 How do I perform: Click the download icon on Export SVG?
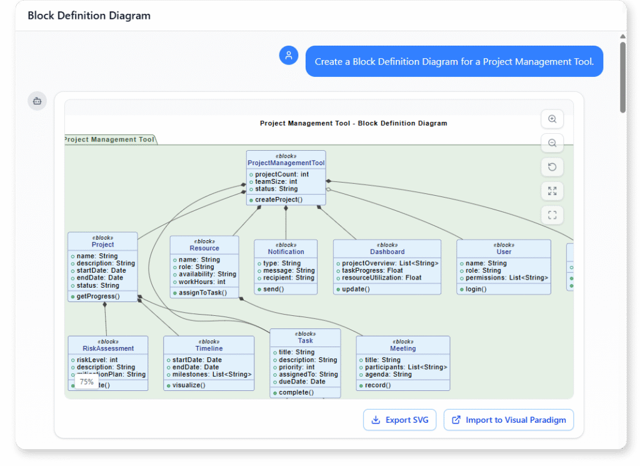(375, 420)
